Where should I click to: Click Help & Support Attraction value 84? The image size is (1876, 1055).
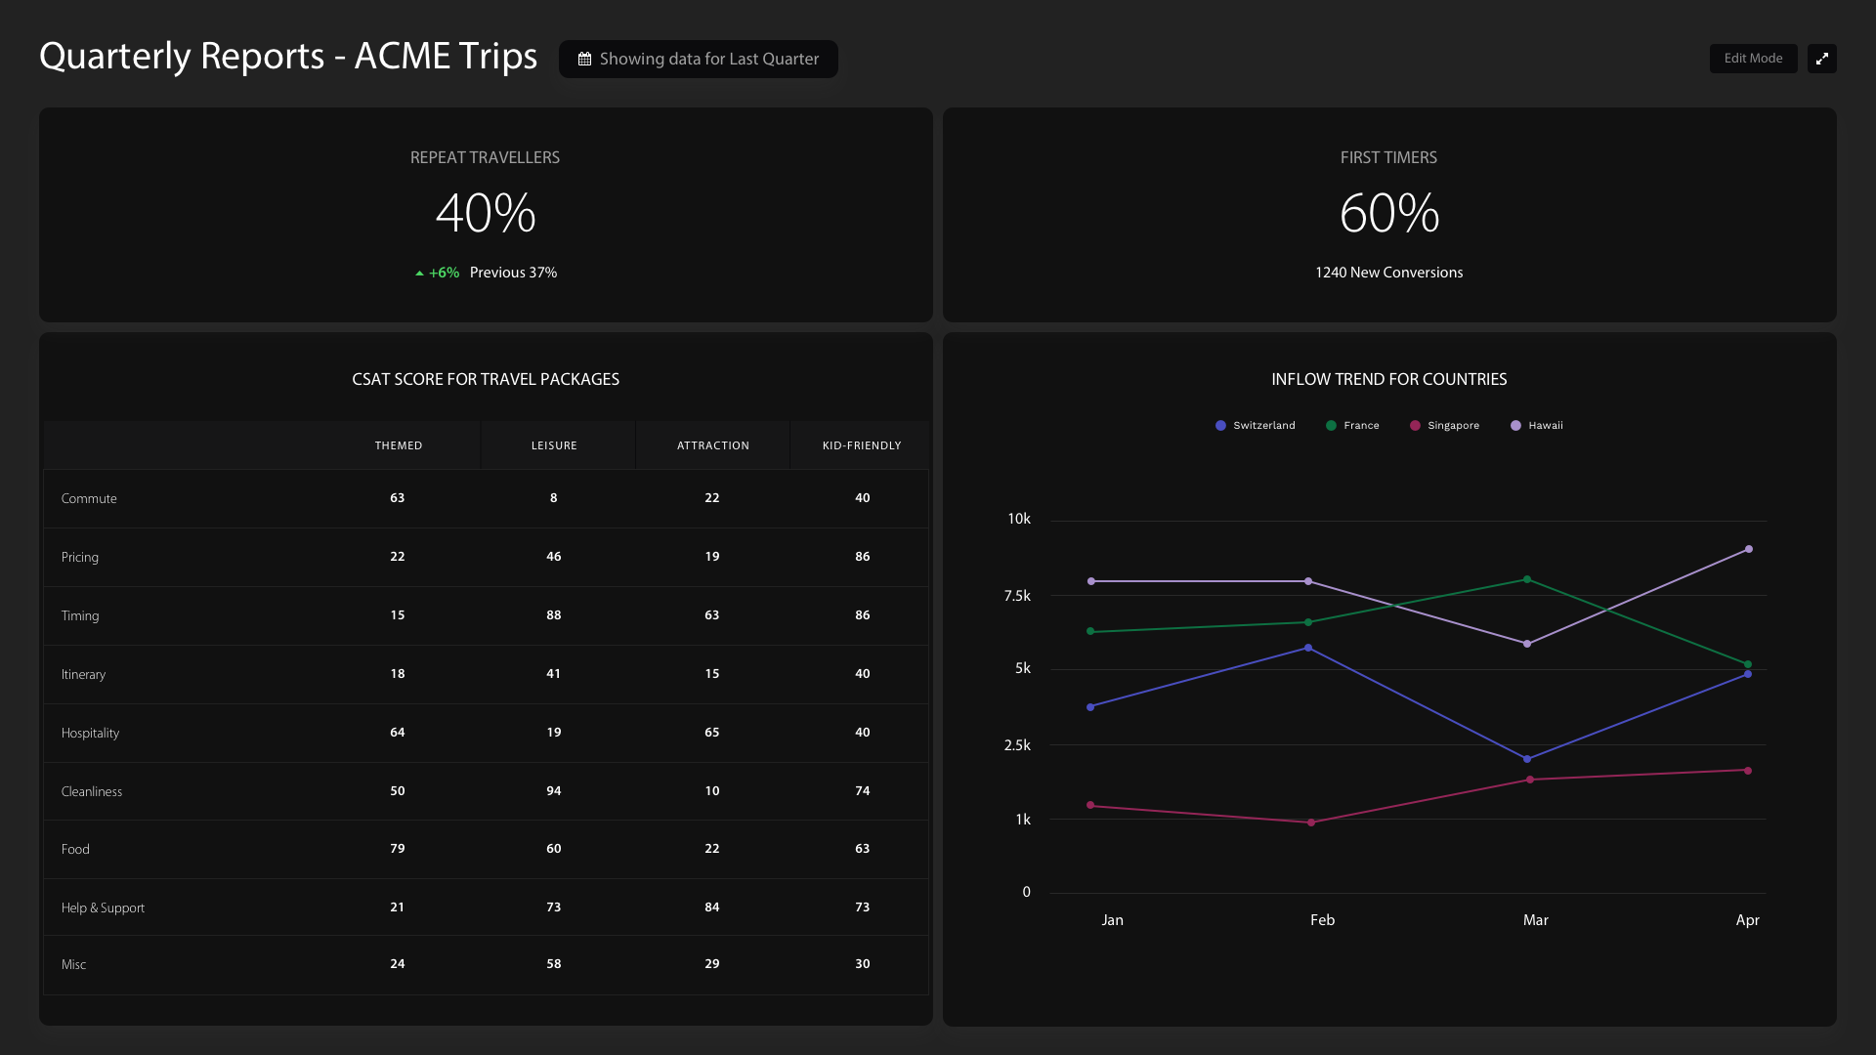coord(712,907)
